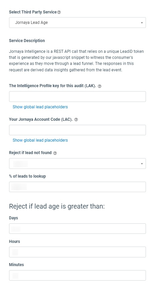Click the Reject if lead age heading
The height and width of the screenshot is (291, 155).
[x=57, y=206]
